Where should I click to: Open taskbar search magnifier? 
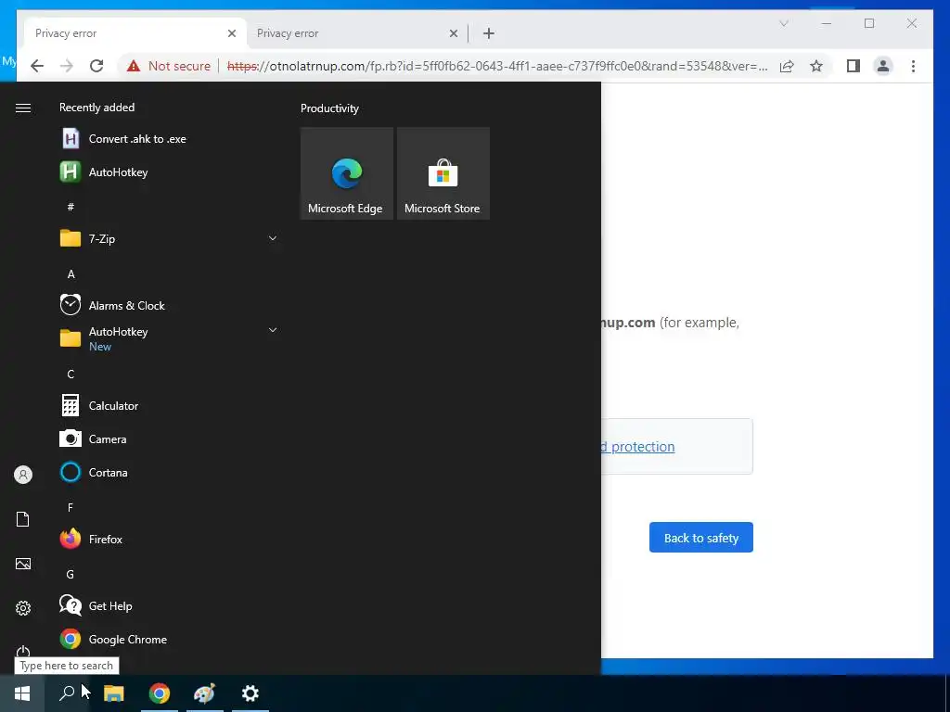point(67,693)
